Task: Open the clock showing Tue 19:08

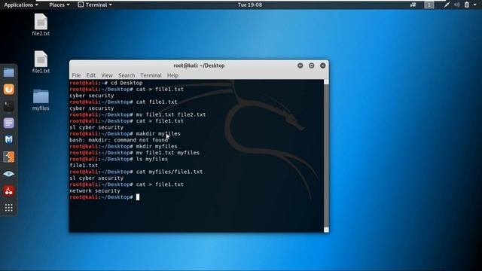Action: 249,5
